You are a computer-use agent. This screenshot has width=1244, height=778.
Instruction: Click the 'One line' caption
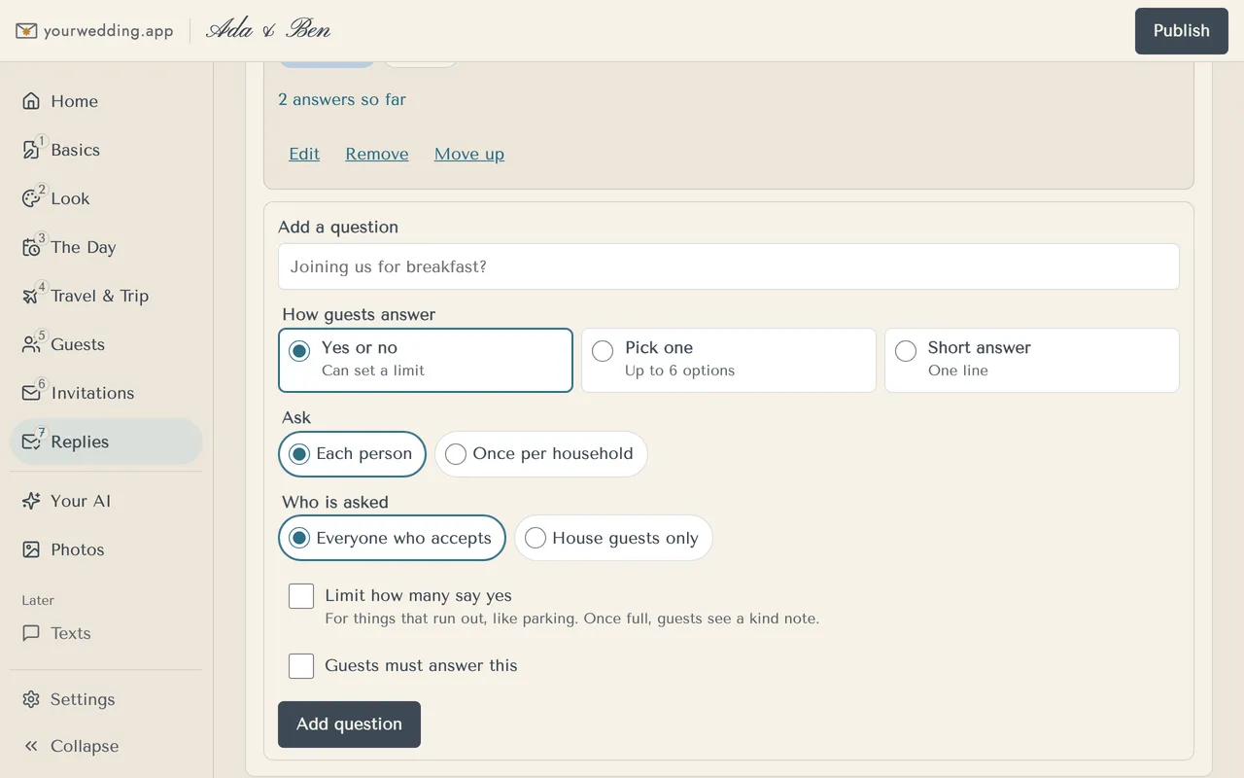958,371
